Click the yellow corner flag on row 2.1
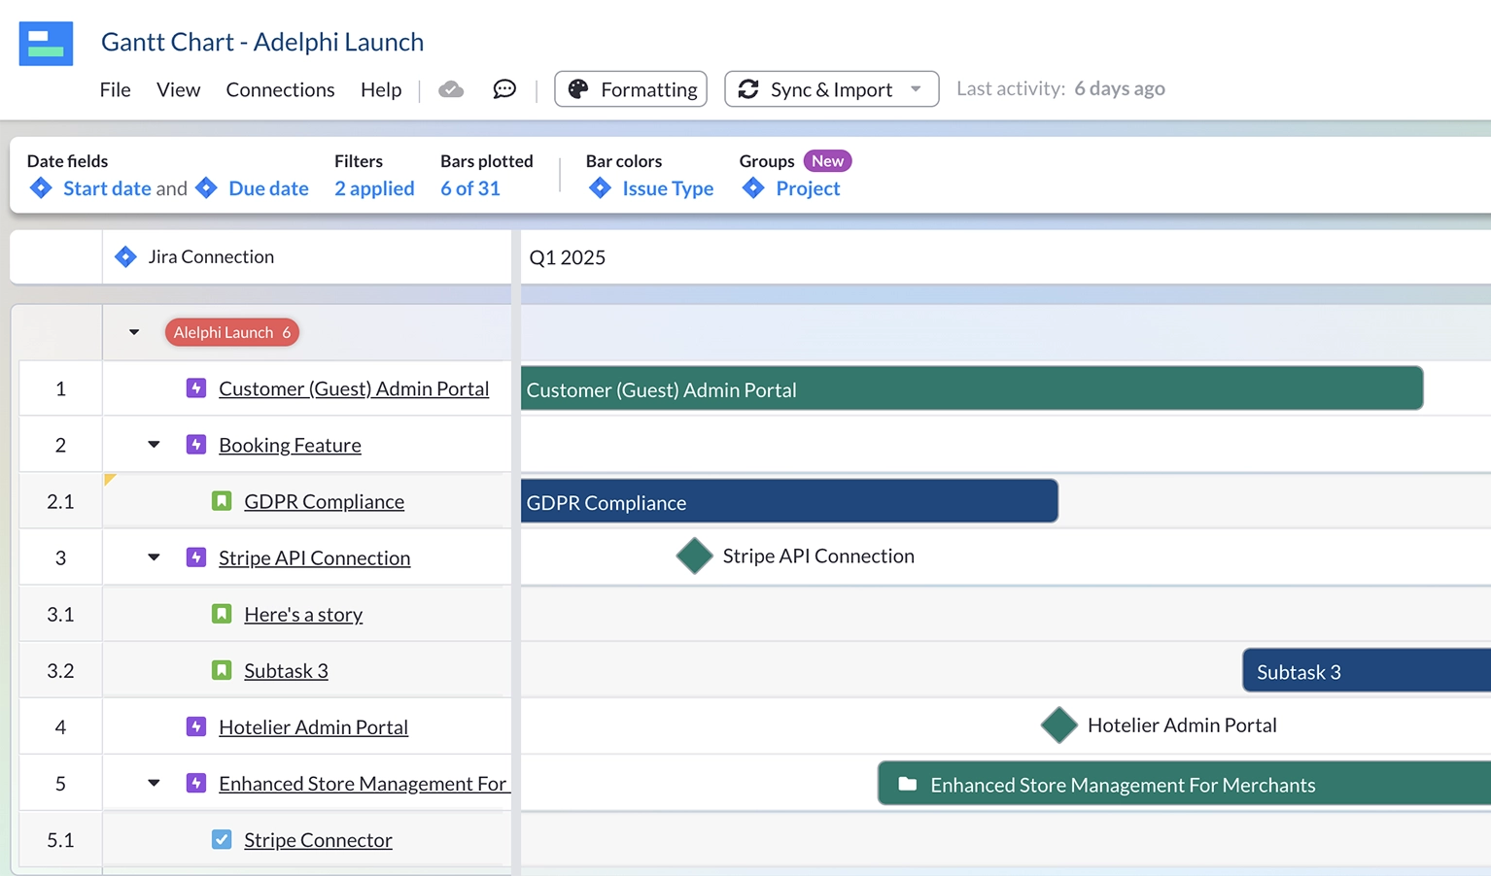The image size is (1491, 876). (109, 478)
